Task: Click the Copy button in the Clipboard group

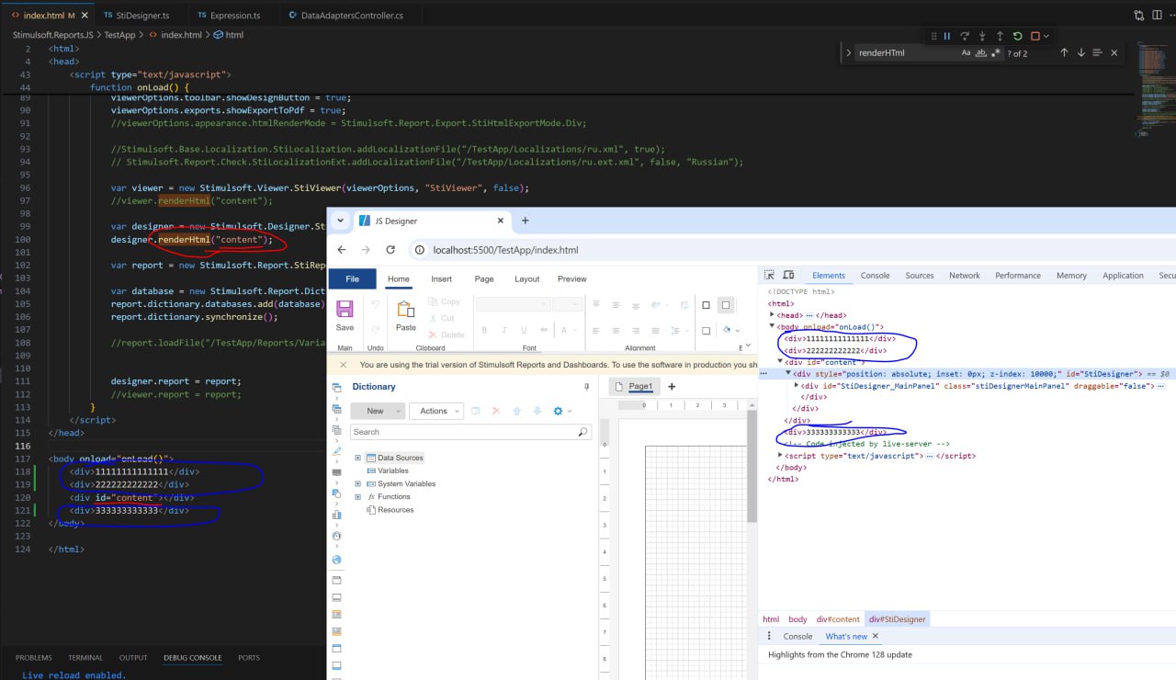Action: click(x=444, y=301)
